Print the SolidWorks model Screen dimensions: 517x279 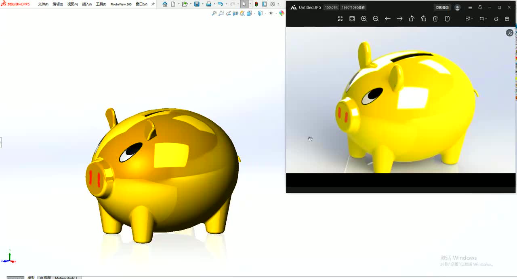[208, 4]
